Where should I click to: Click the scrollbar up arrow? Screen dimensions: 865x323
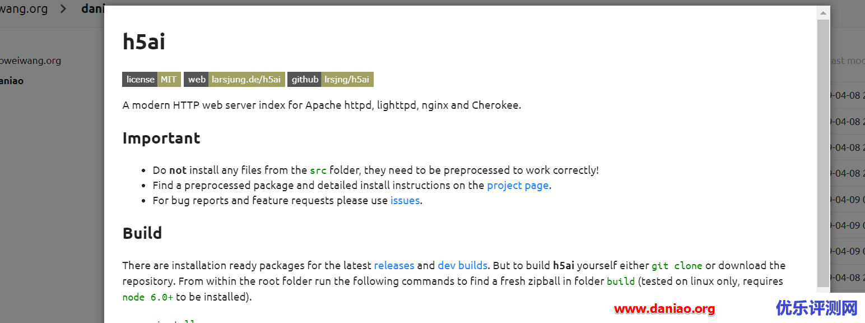click(x=823, y=12)
